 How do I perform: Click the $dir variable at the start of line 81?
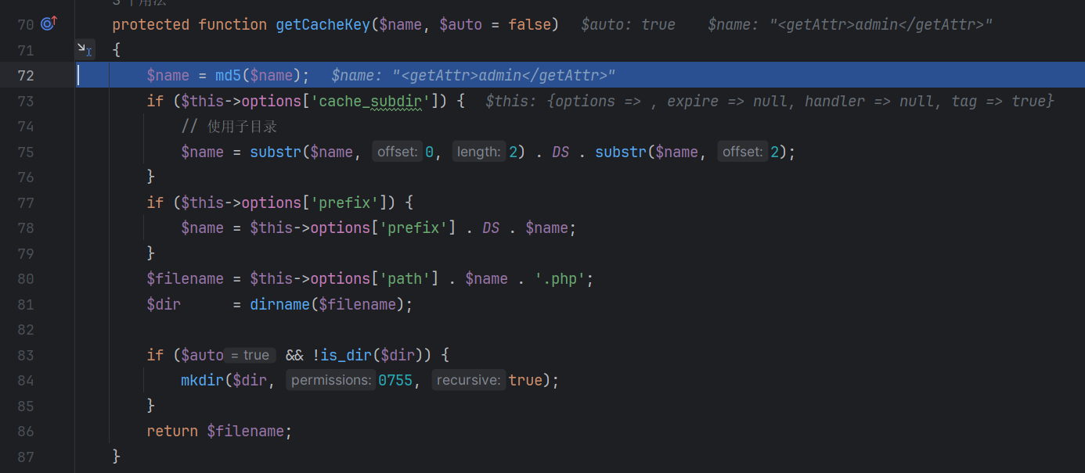click(164, 304)
